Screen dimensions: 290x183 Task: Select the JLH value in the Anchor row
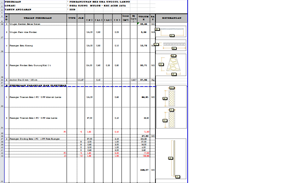81,80
